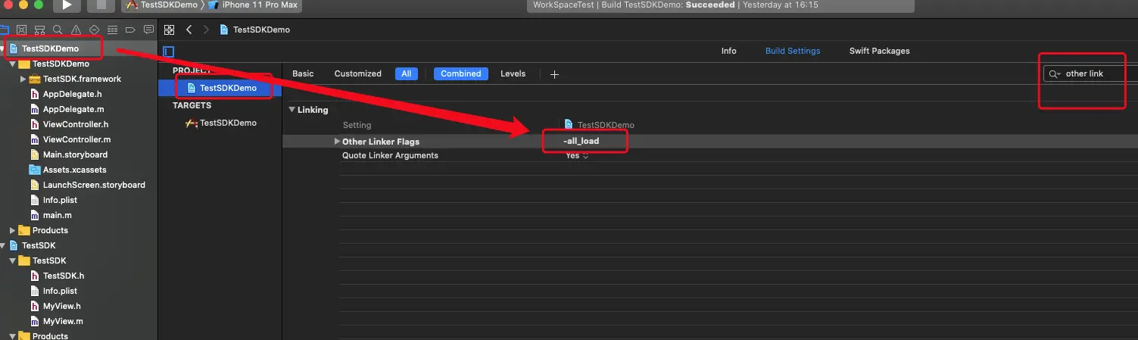Expand the TestSDK.framework item
The width and height of the screenshot is (1138, 340).
(x=23, y=79)
